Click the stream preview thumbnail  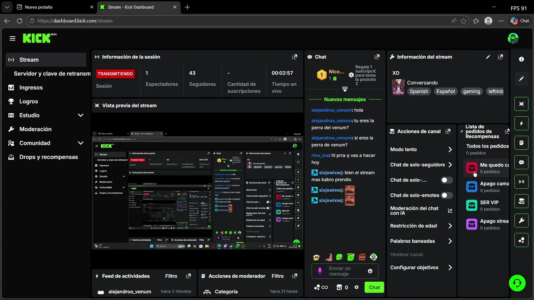(197, 190)
